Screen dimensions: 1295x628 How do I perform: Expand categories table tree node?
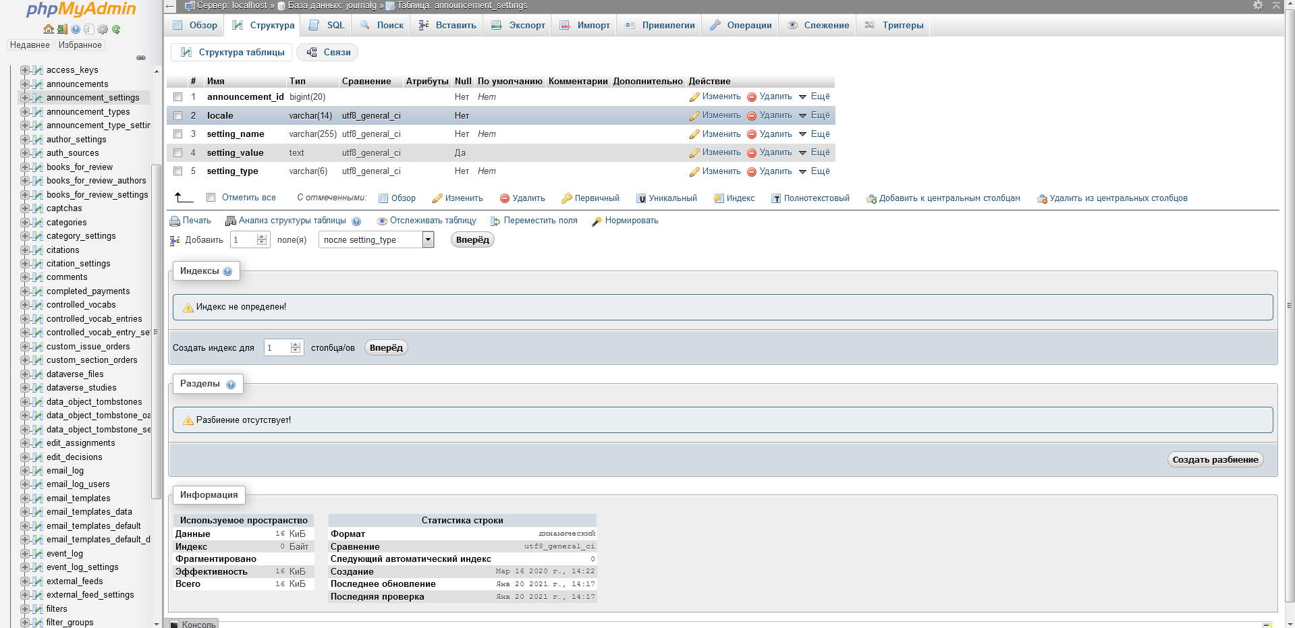click(24, 223)
